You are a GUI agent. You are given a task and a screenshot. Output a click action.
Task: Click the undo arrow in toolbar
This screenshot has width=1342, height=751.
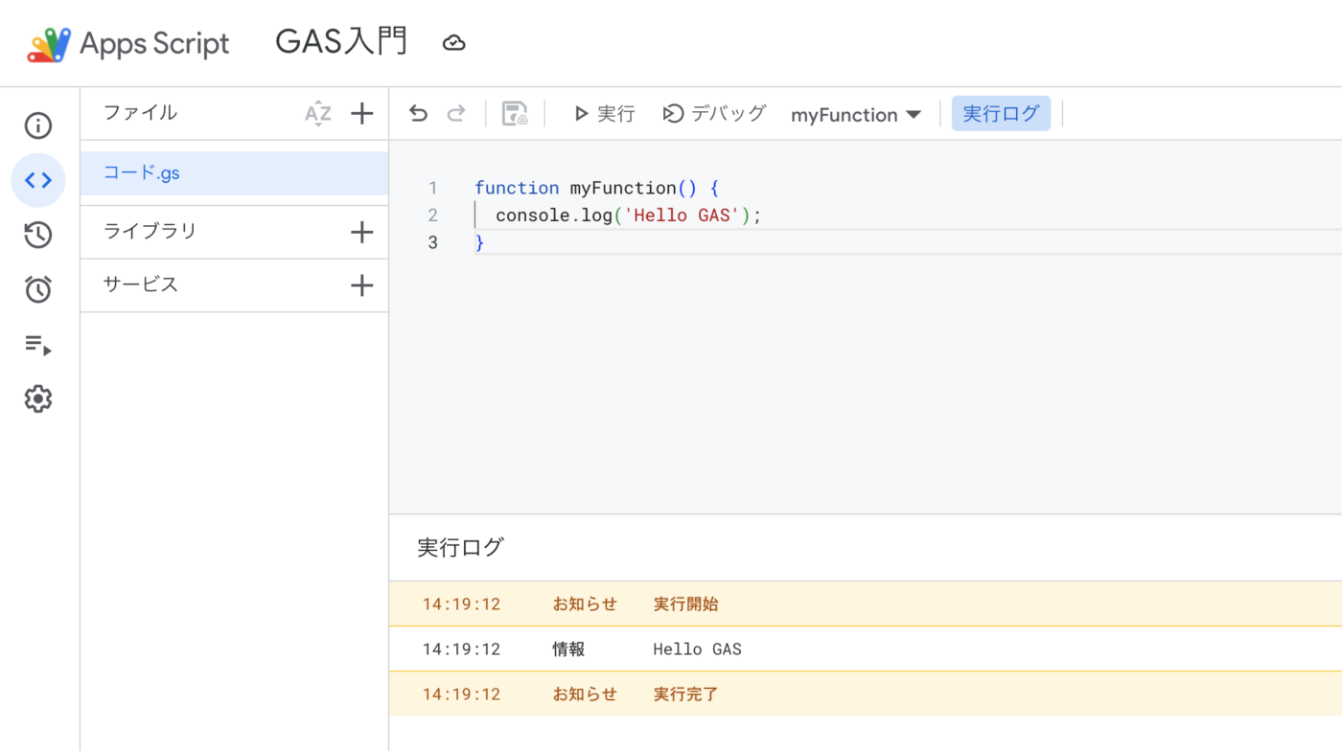418,114
